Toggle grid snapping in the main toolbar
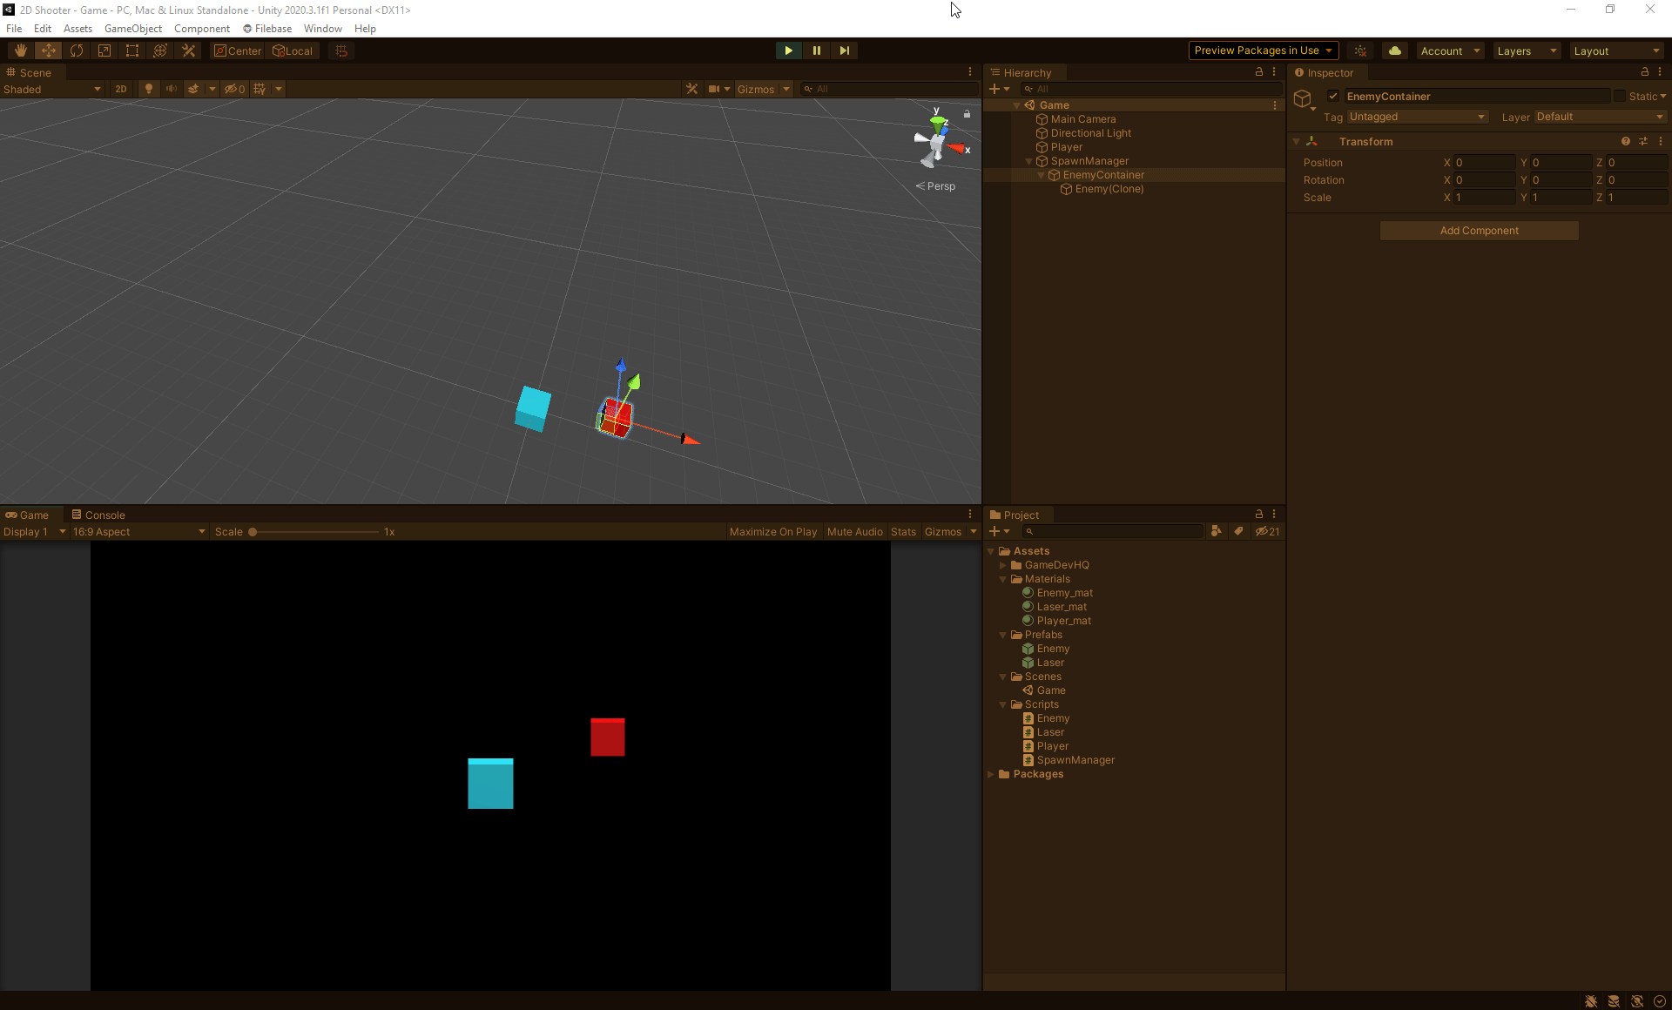 [x=341, y=50]
